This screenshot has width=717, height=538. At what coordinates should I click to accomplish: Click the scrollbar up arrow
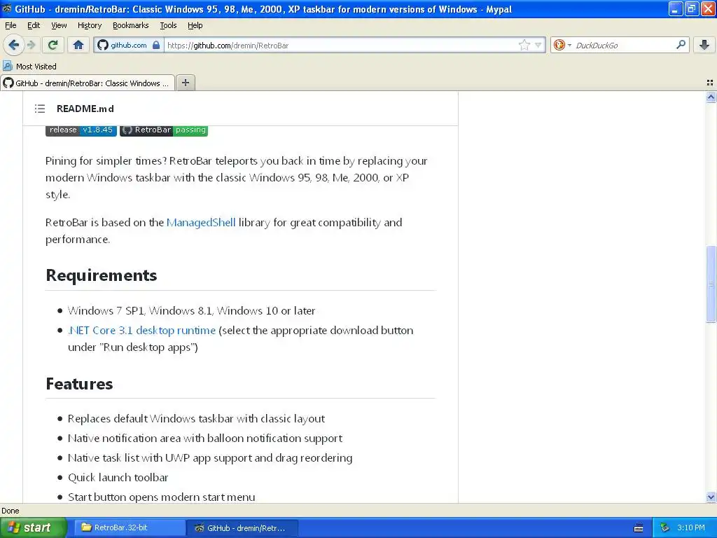(711, 97)
